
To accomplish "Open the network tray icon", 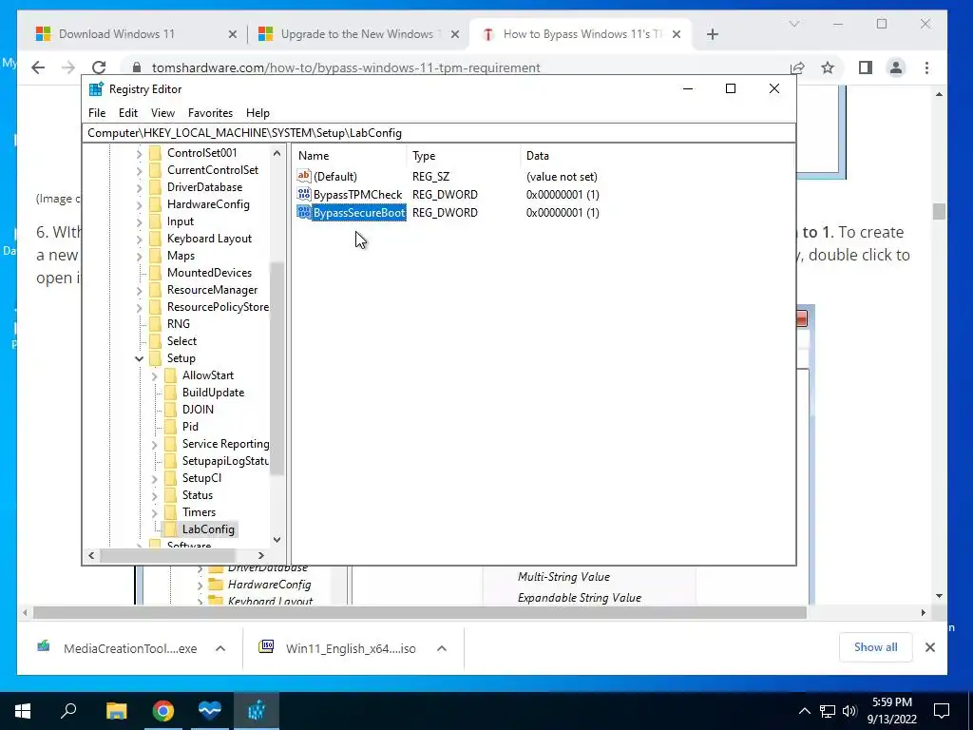I will point(828,711).
